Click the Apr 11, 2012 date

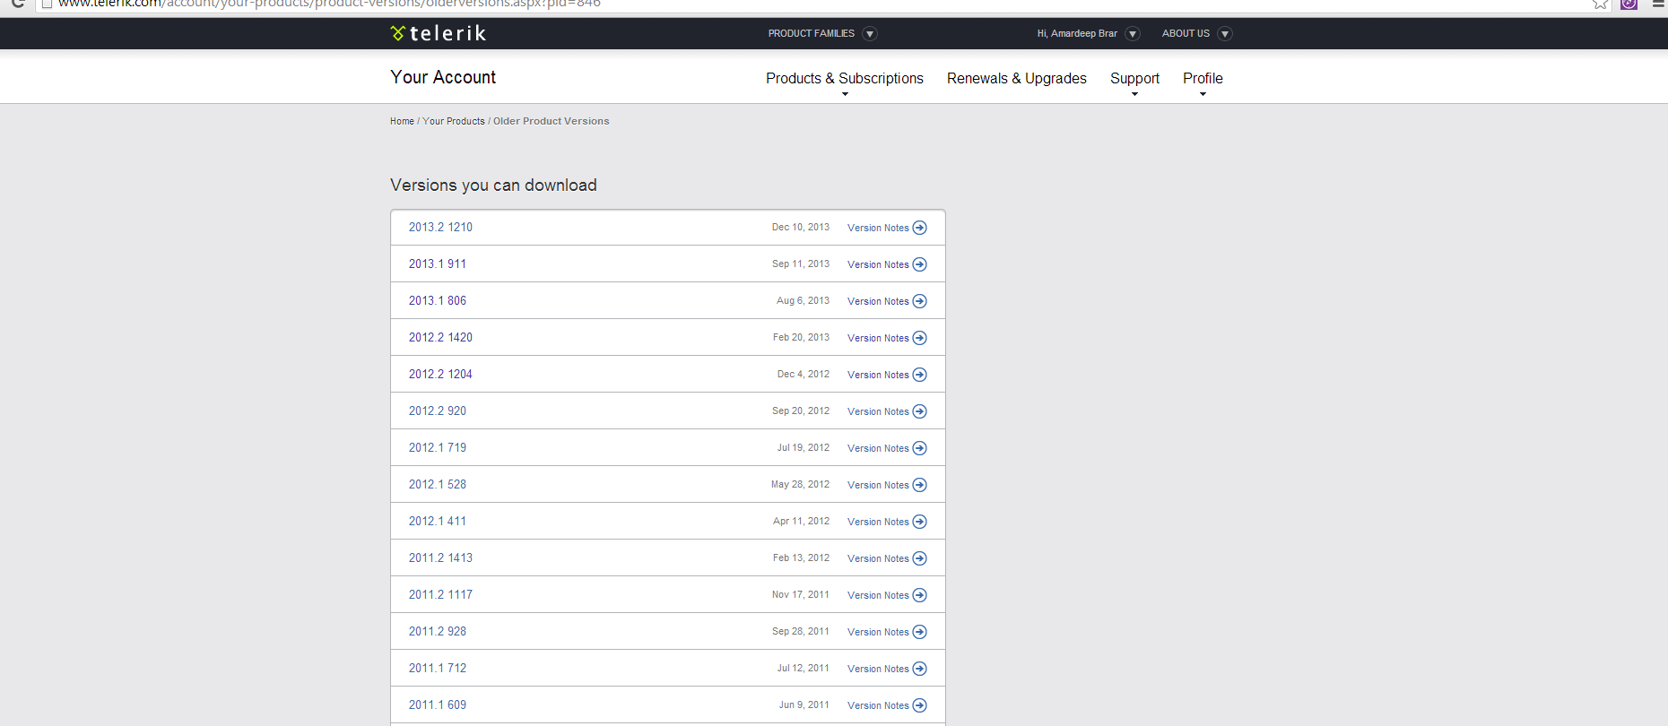[x=802, y=522]
